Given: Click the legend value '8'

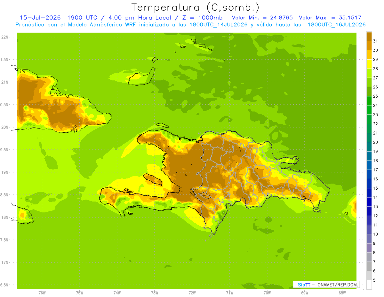Looking at the screenshot, I should point(374,252).
